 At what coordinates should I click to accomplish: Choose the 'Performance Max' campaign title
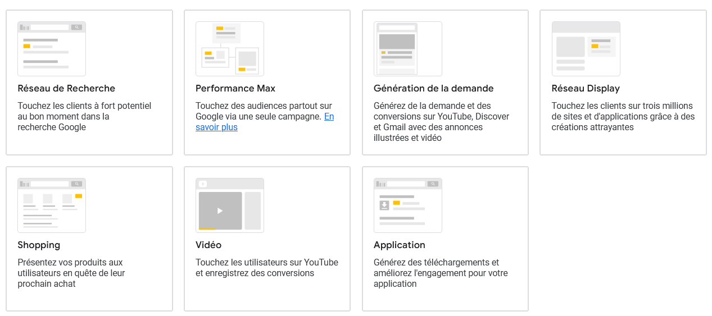click(235, 88)
